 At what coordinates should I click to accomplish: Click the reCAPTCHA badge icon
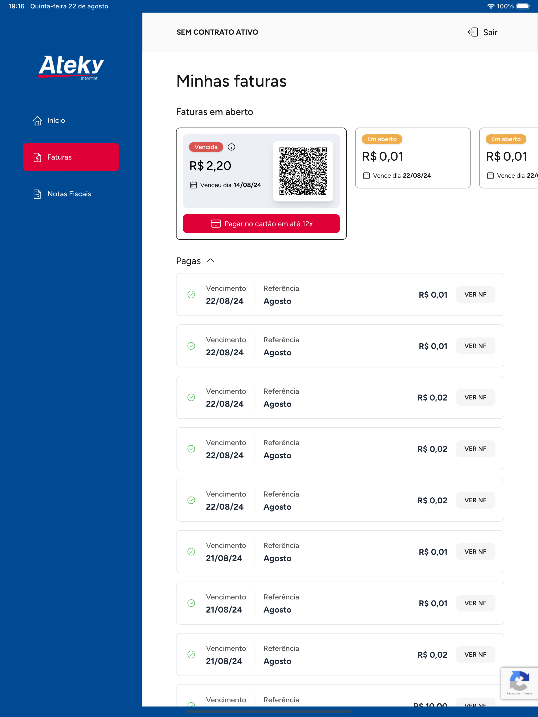(520, 681)
